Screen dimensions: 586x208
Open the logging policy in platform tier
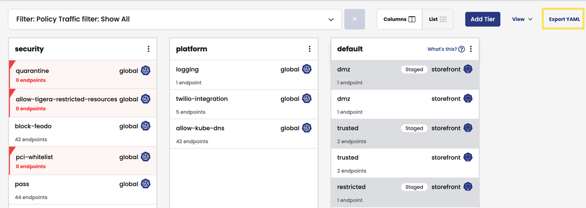[187, 70]
